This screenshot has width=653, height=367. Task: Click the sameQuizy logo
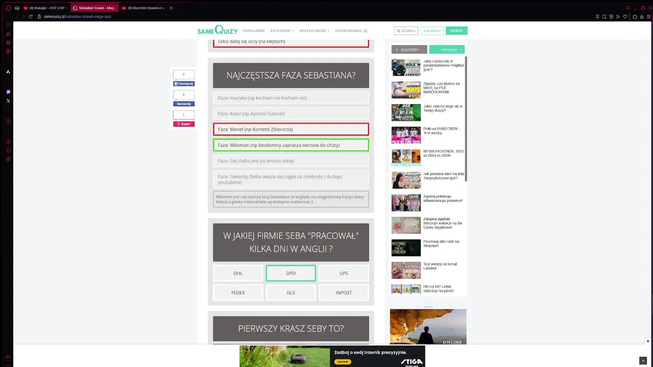[217, 31]
